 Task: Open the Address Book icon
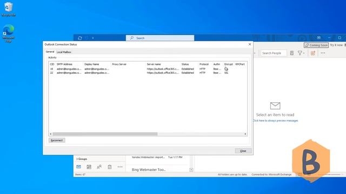(292, 53)
